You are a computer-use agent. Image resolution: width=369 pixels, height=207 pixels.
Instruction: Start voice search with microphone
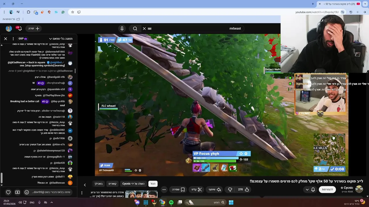click(122, 28)
